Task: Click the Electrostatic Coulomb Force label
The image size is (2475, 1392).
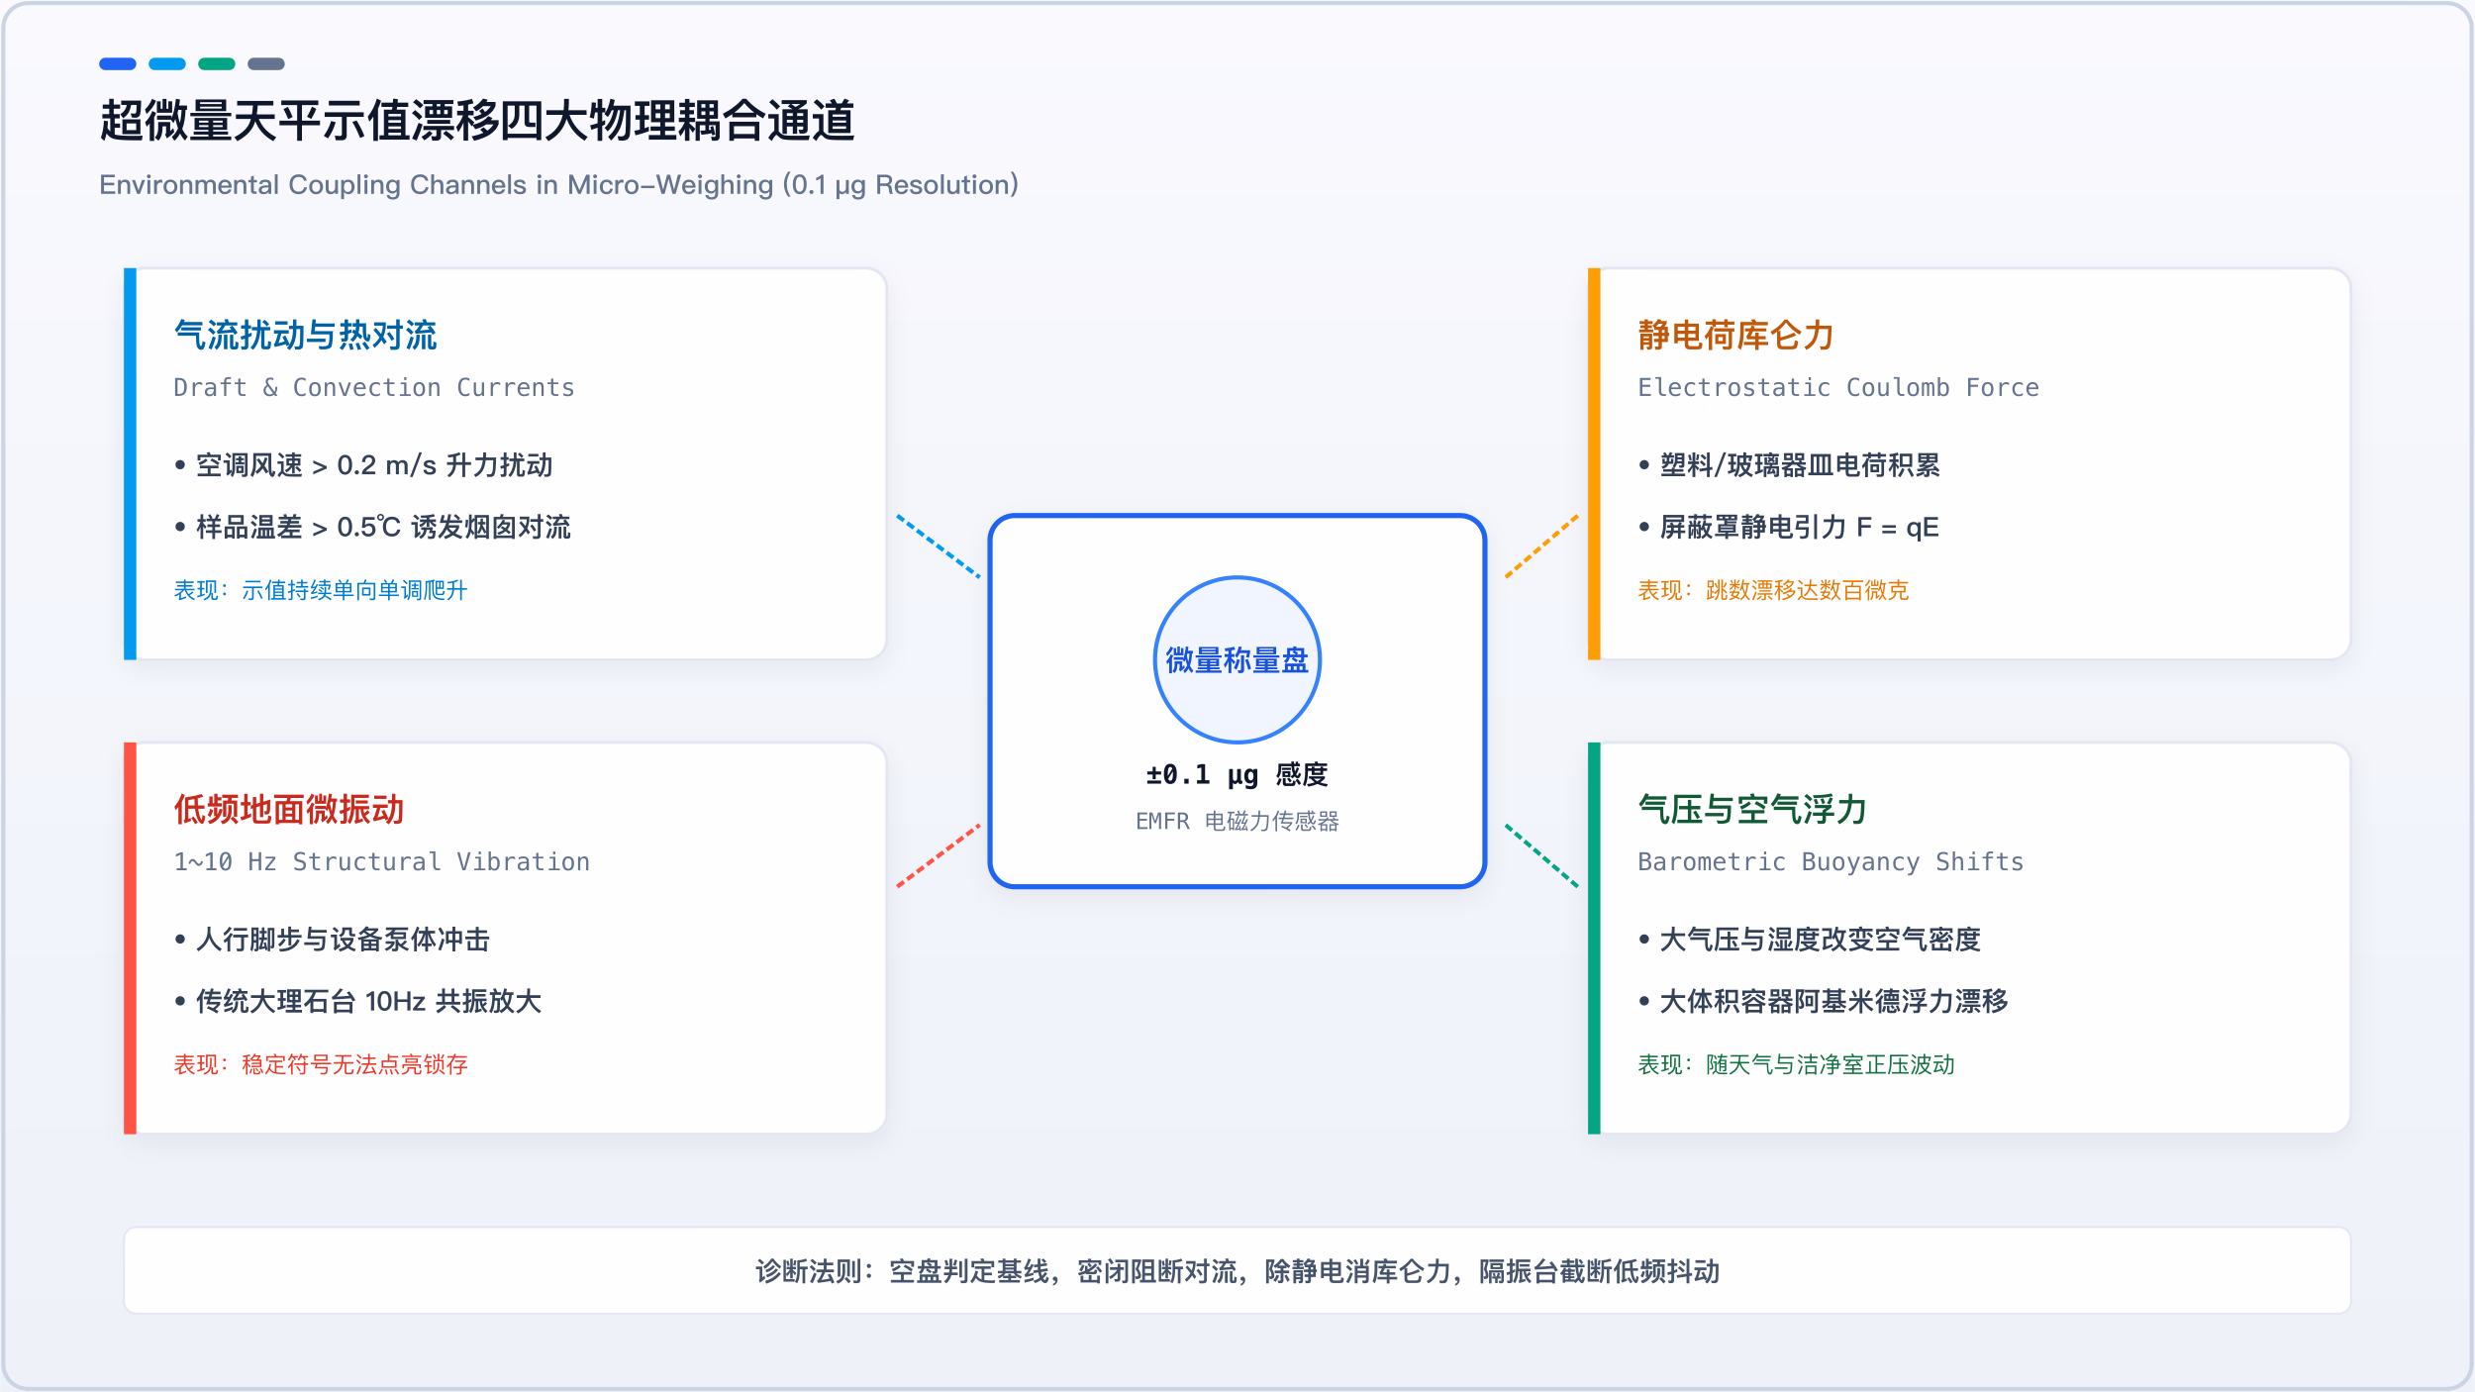Action: 1838,387
